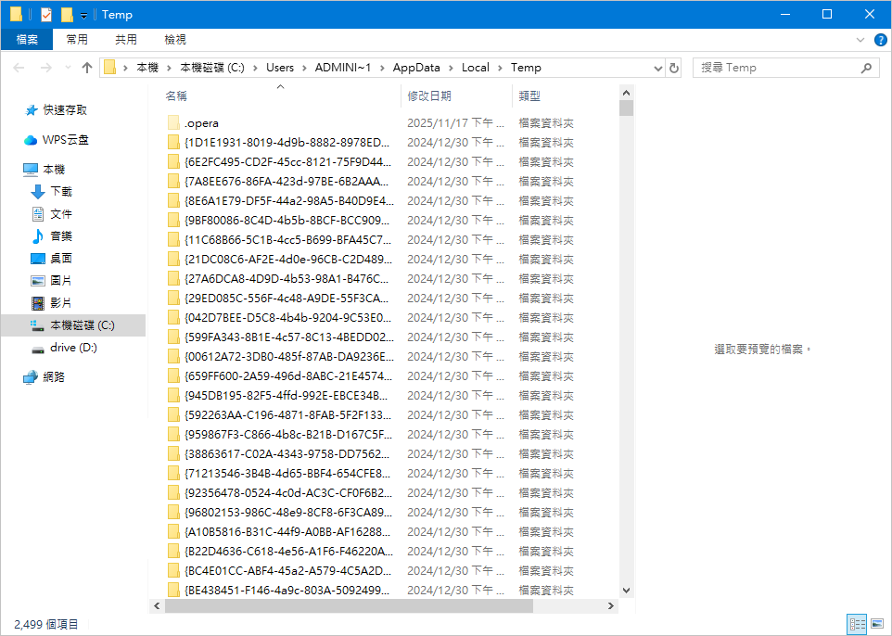Click 本機磁碟 (C:) breadcrumb in address bar
Viewport: 892px width, 636px height.
(x=212, y=68)
